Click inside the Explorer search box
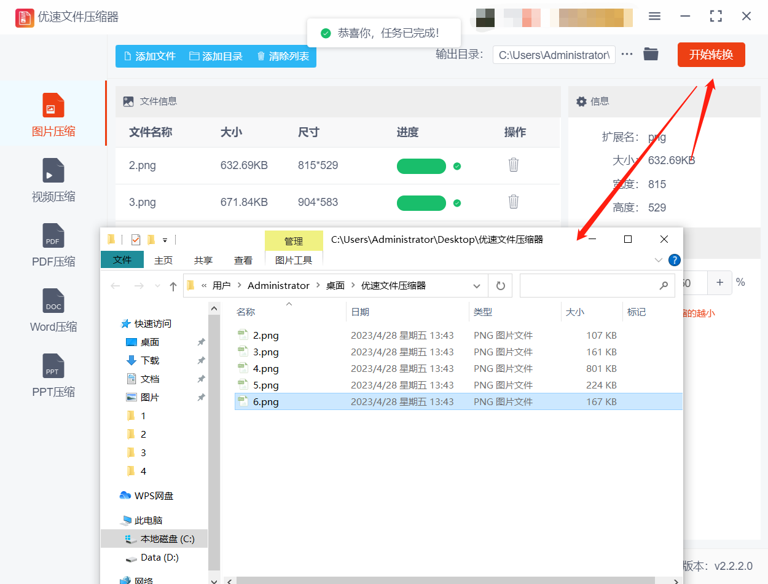Viewport: 768px width, 584px height. click(596, 285)
